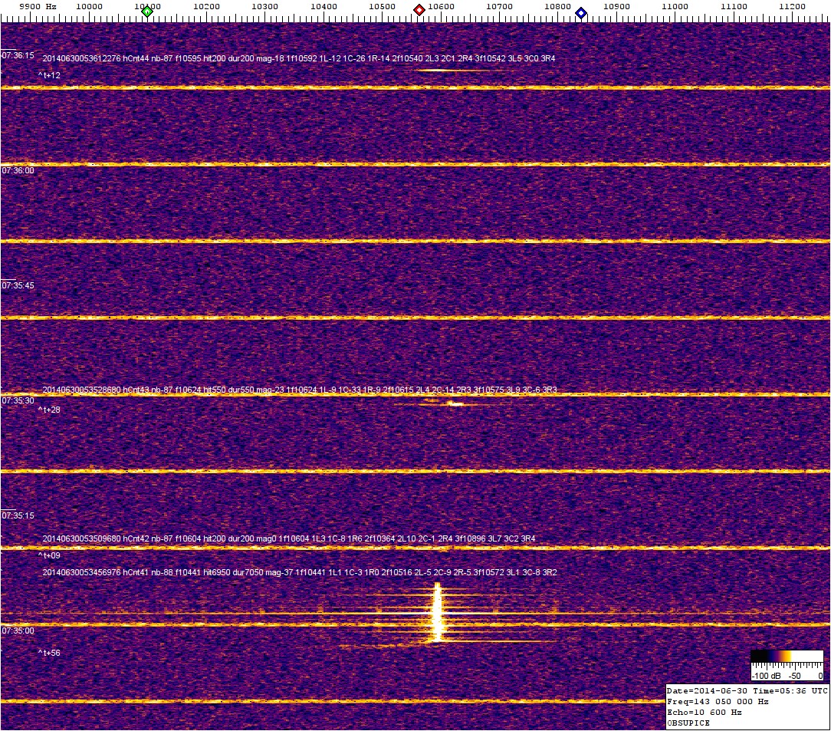831x731 pixels.
Task: Click the 11000 Hz frequency axis label
Action: [x=674, y=6]
